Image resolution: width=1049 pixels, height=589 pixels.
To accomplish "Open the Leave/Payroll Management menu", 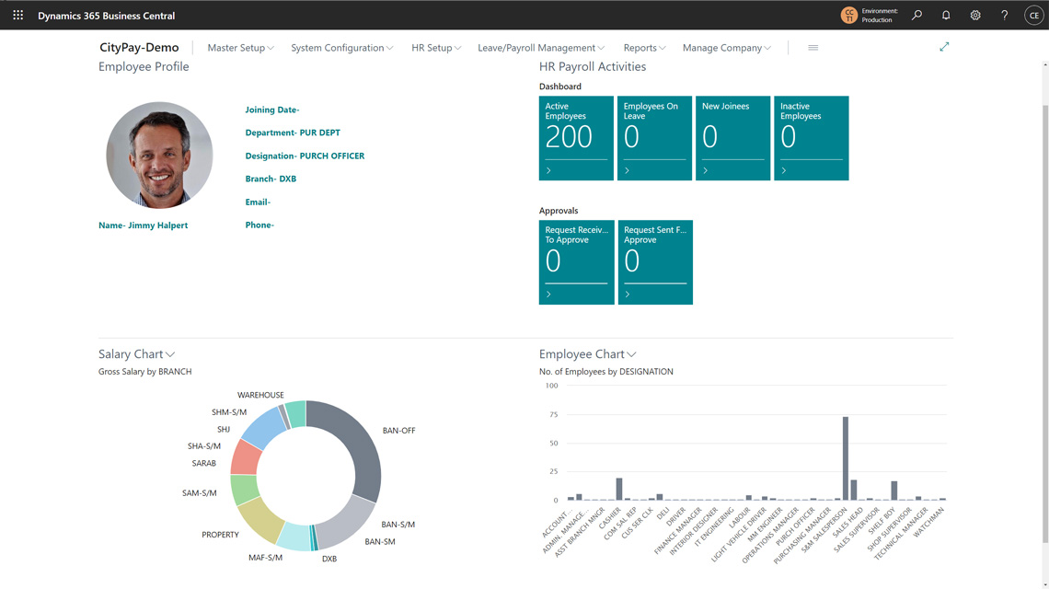I will click(x=540, y=48).
